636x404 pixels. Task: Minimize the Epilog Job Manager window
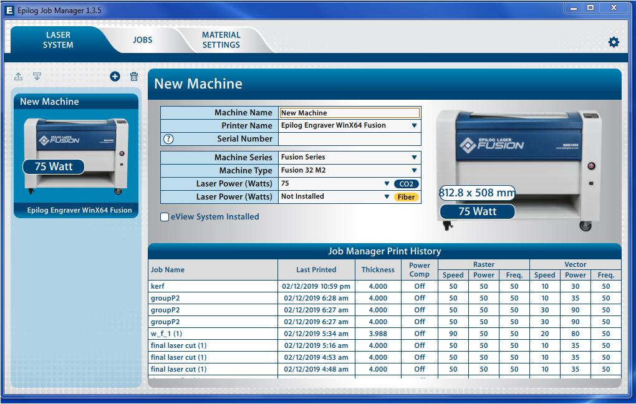point(574,8)
